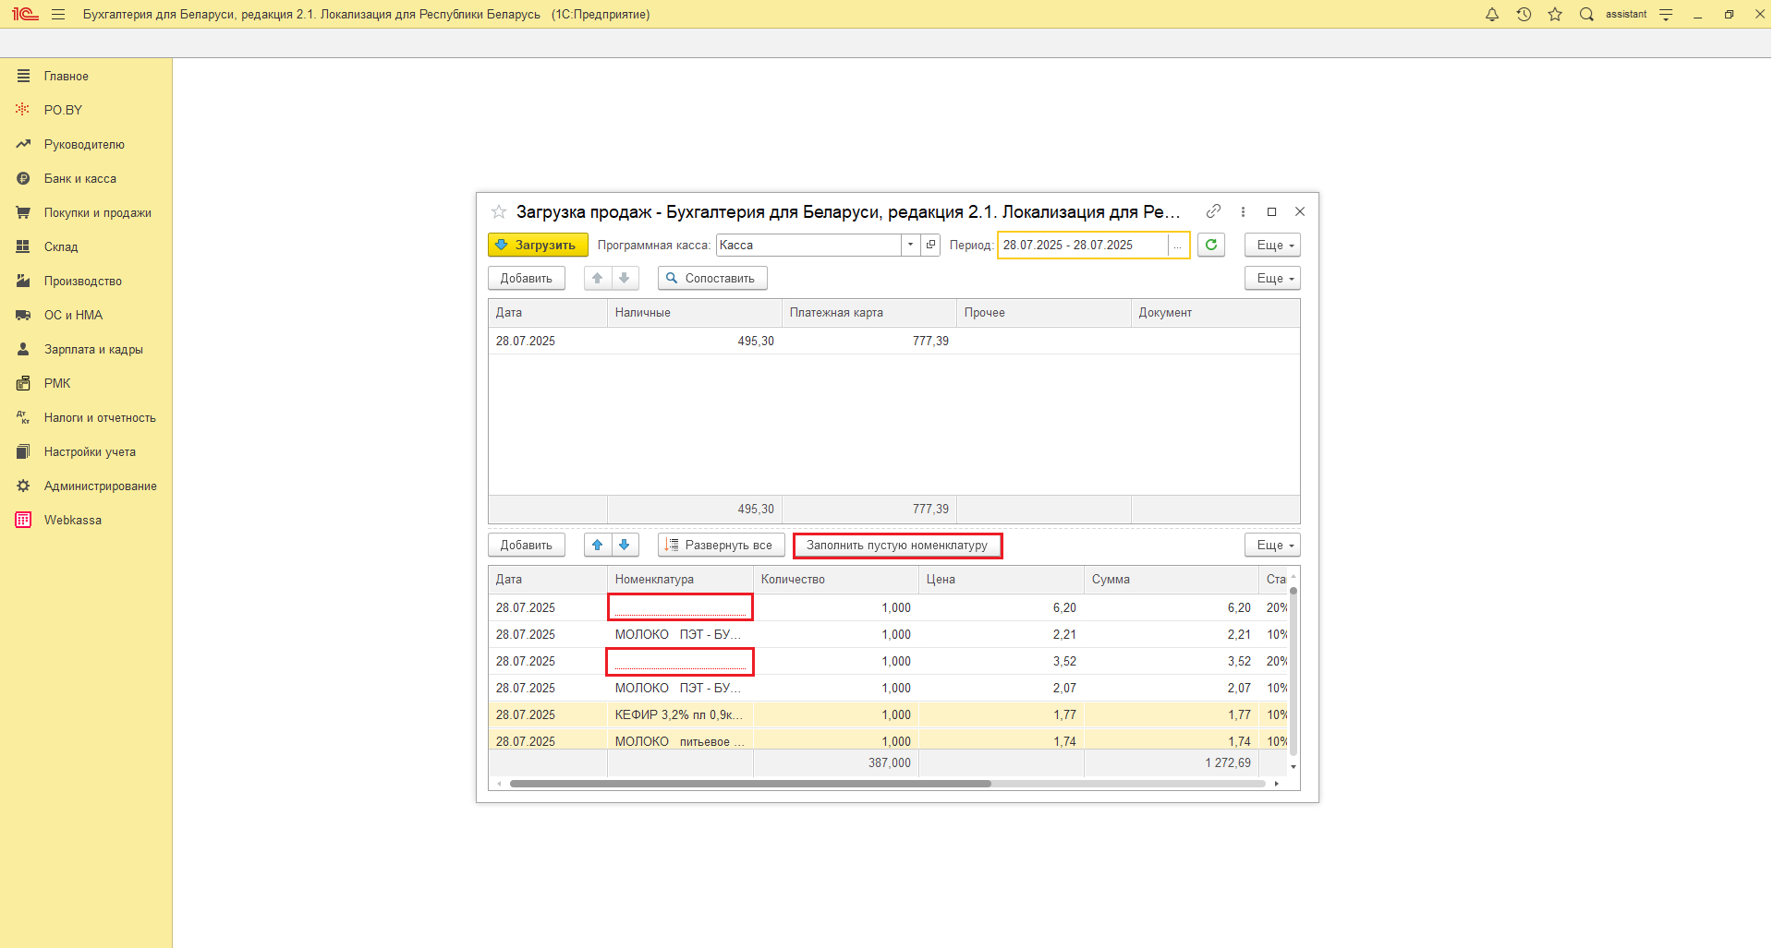Viewport: 1773px width, 948px height.
Task: Copy link to the form via chain icon
Action: (x=1213, y=211)
